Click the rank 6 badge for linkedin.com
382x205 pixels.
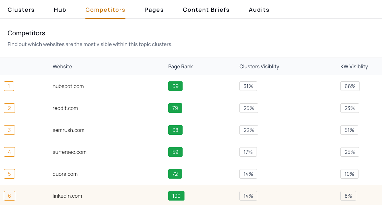pos(9,196)
